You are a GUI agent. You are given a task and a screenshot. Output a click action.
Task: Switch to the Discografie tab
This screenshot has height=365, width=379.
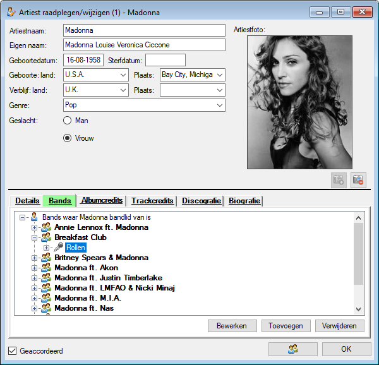coord(202,201)
